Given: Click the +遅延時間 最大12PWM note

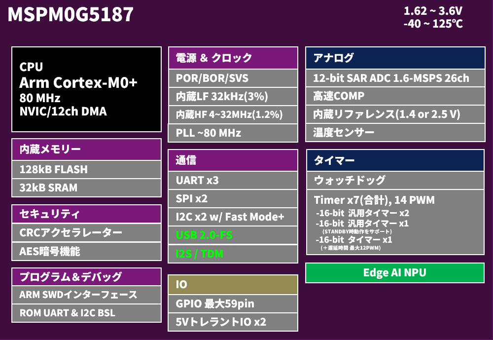Looking at the screenshot, I should coord(351,248).
